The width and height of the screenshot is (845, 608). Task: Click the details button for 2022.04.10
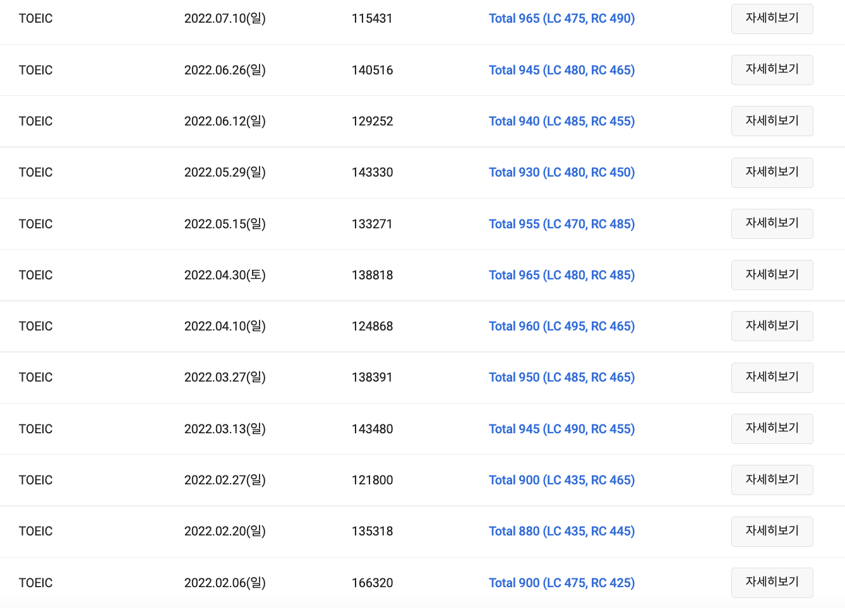[x=772, y=326]
